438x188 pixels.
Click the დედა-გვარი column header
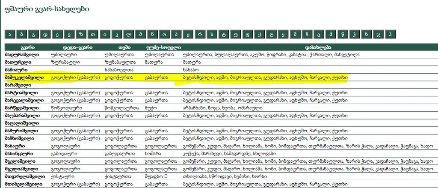click(x=77, y=48)
